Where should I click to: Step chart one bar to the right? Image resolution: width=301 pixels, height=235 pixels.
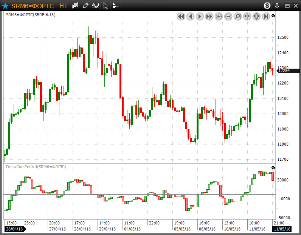pyautogui.click(x=200, y=16)
